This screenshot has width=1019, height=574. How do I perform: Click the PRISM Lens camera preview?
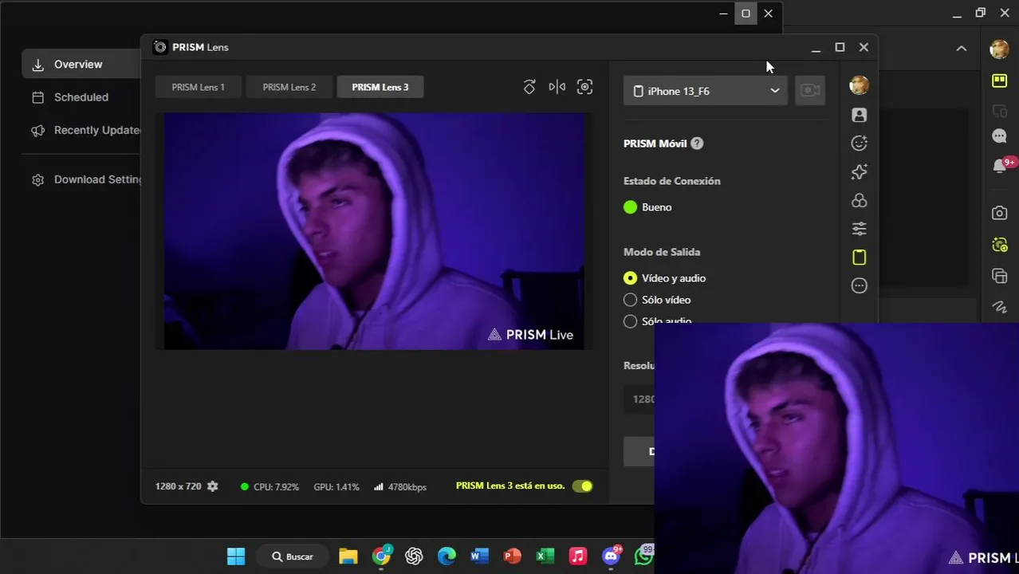click(x=374, y=231)
